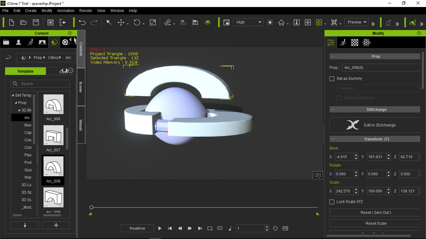Switch to the Actor tab in Content panel

click(19, 42)
